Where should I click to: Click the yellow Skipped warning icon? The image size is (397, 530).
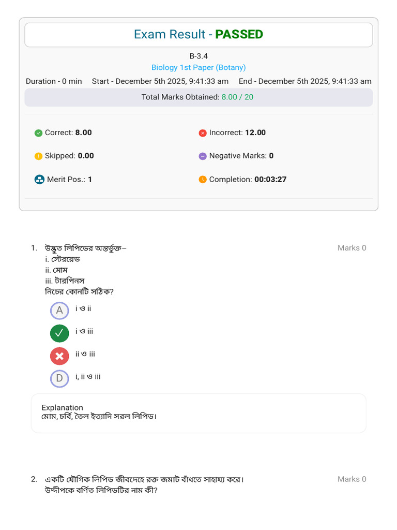38,156
